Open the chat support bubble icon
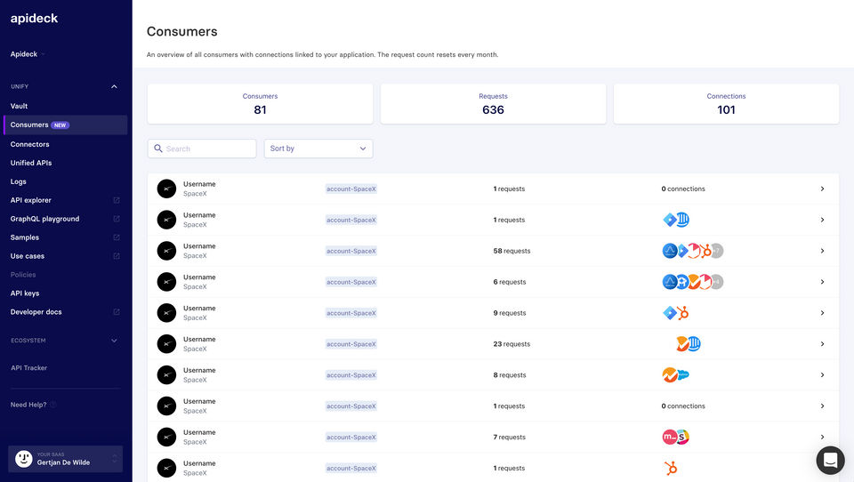The width and height of the screenshot is (854, 482). pyautogui.click(x=830, y=460)
